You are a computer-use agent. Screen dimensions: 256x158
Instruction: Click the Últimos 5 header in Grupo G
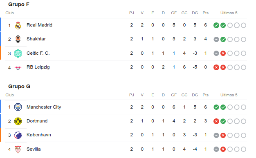point(229,95)
